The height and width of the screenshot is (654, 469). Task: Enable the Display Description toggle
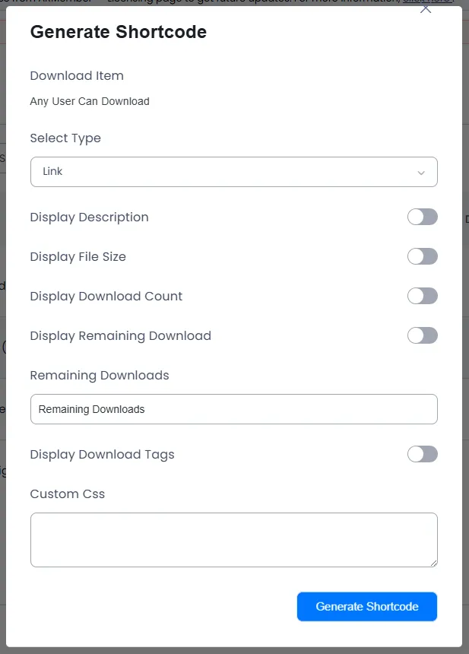(422, 217)
